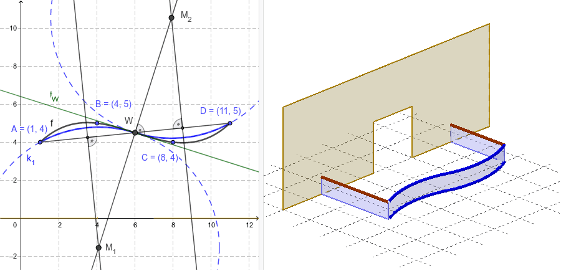Click the blue S-curved wall in 3D view
The image size is (561, 271).
pos(447,181)
